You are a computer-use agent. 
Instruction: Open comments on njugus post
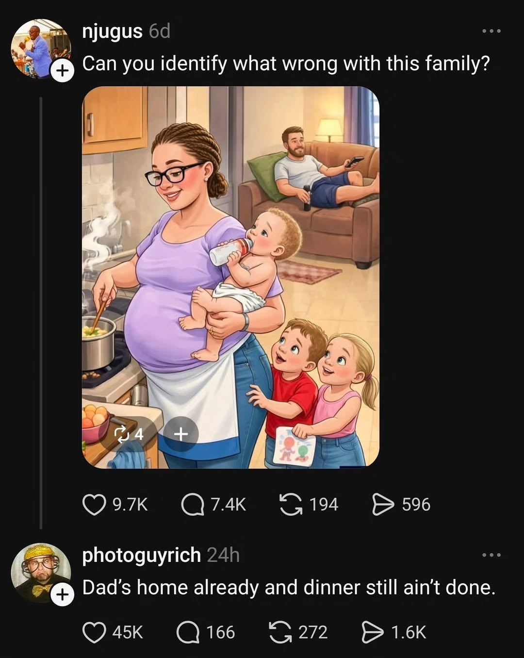pyautogui.click(x=193, y=504)
